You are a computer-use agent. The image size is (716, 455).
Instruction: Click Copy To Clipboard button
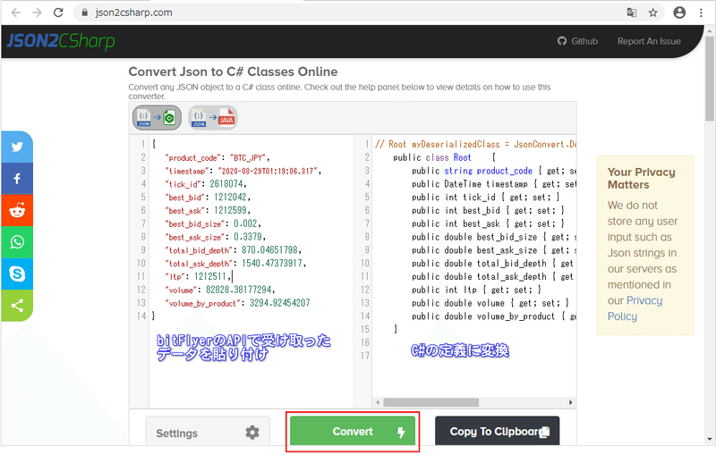point(498,431)
